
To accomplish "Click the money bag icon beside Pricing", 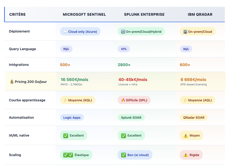I will tap(12, 82).
